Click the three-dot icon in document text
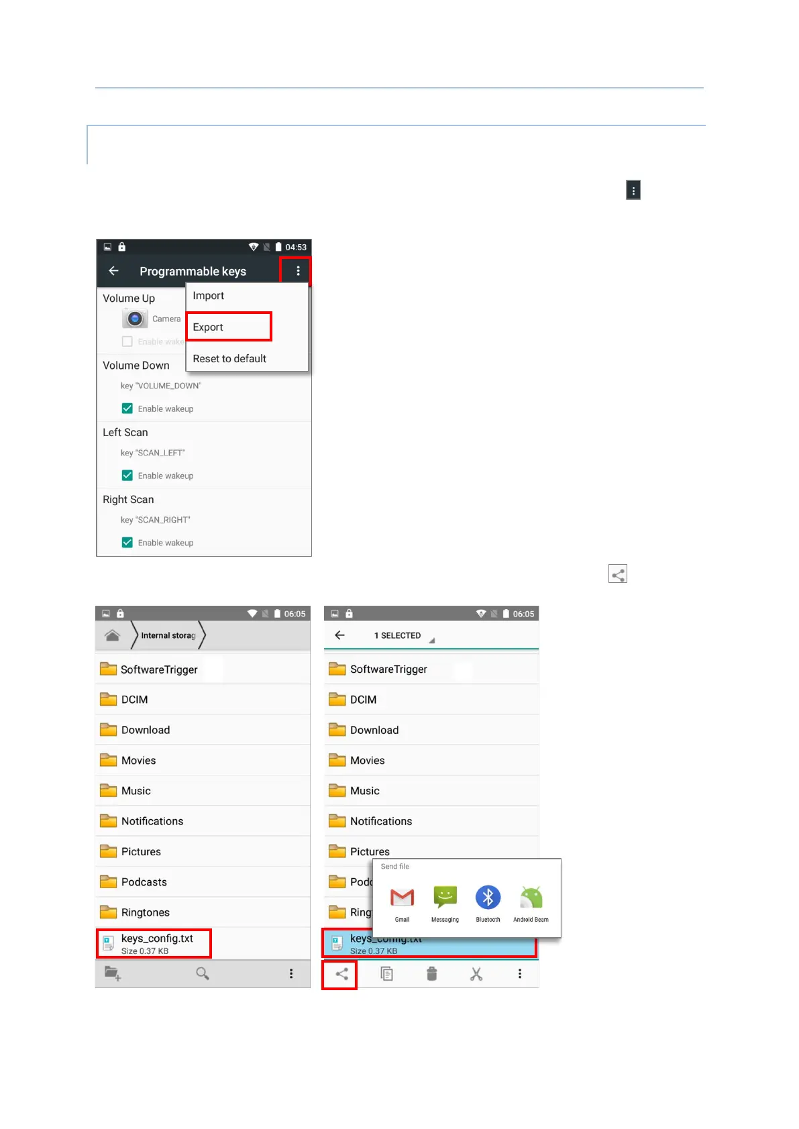 633,191
